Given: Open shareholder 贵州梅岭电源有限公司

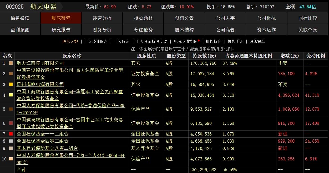Looking at the screenshot, I should pyautogui.click(x=40, y=84).
